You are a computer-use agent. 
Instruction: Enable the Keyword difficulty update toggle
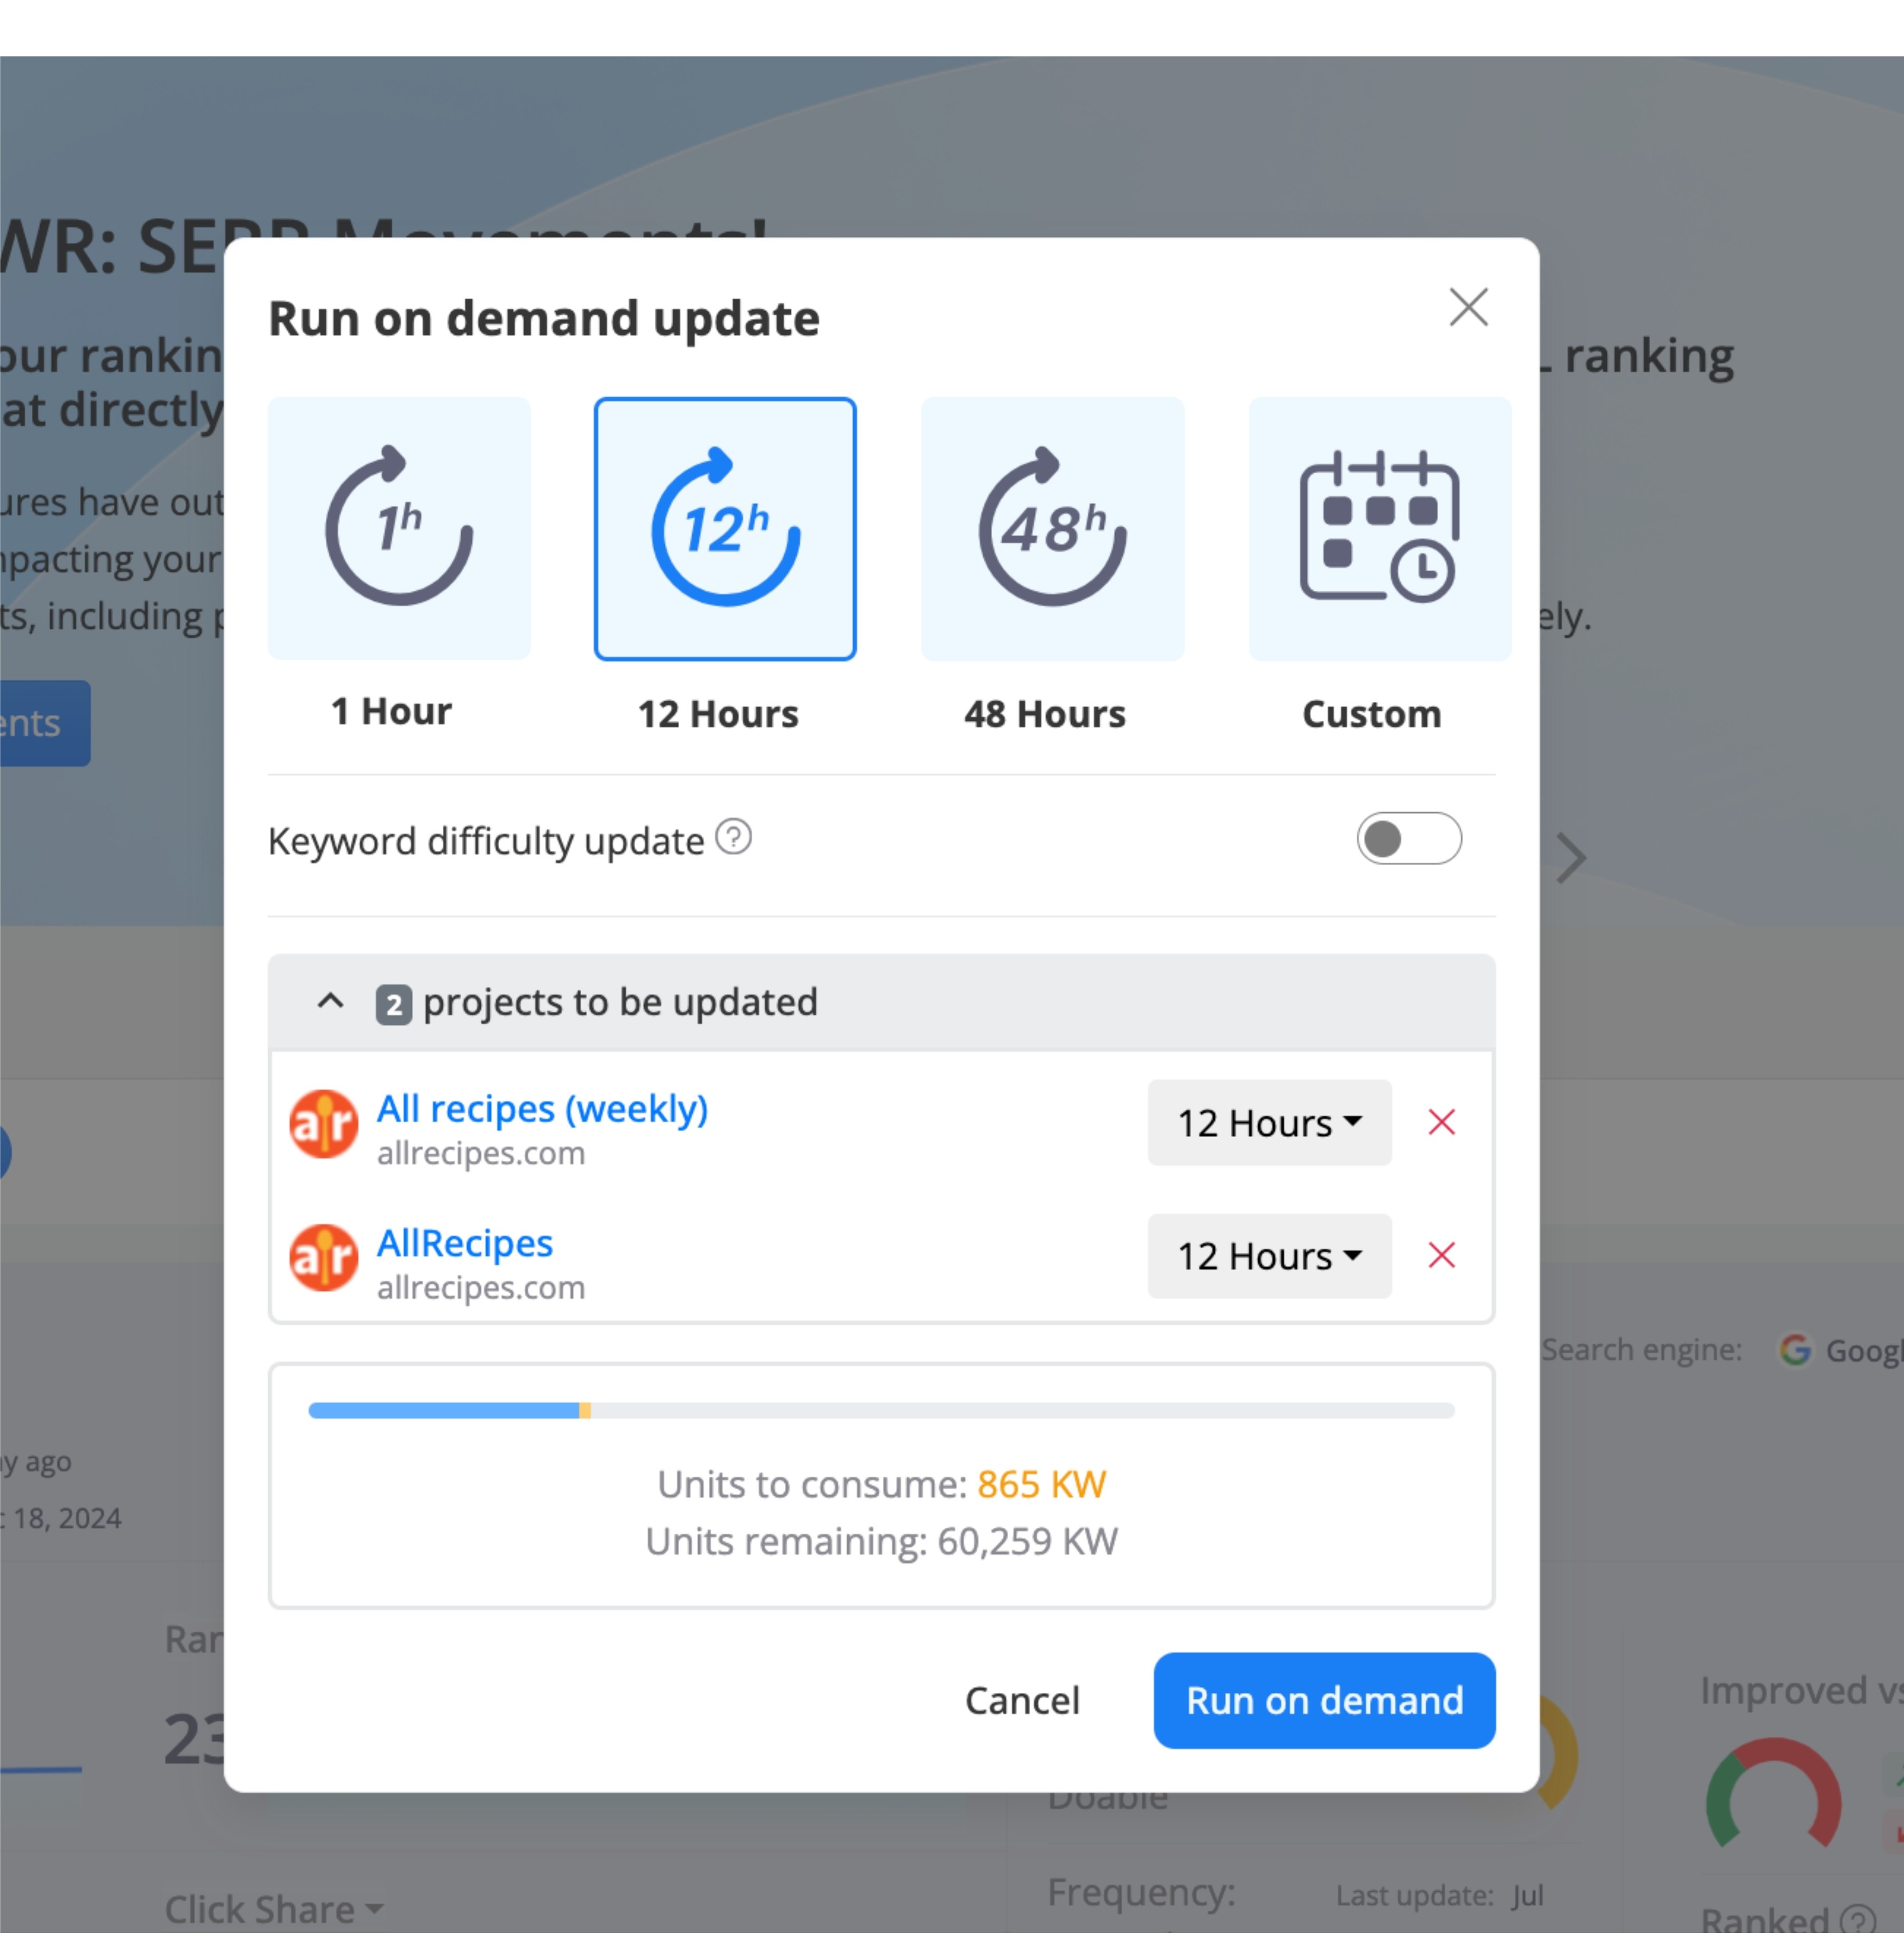1409,839
